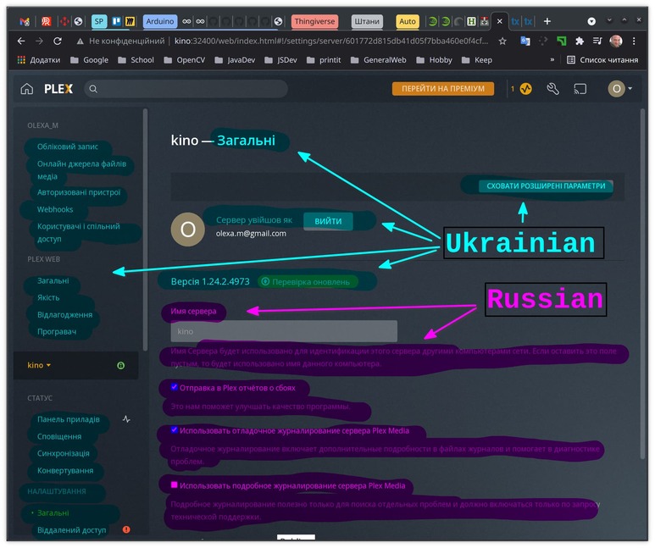
Task: Open the Plex activity pulse icon
Action: click(526, 89)
